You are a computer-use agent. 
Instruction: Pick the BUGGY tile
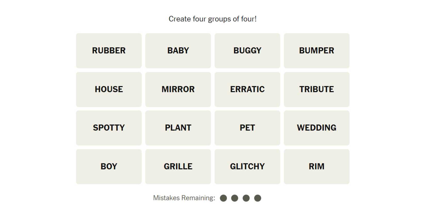coord(247,51)
